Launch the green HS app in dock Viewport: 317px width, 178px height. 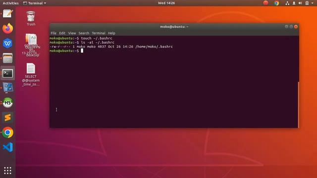click(x=8, y=102)
